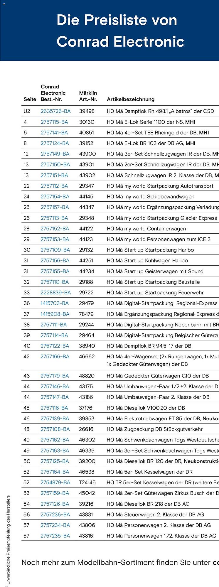Click the Haribo Startpackung link 2757109-BA
The height and width of the screenshot is (587, 219).
[55, 250]
